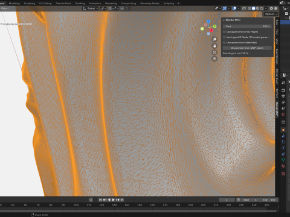
Task: Click the pan view hand icon
Action: 214,46
